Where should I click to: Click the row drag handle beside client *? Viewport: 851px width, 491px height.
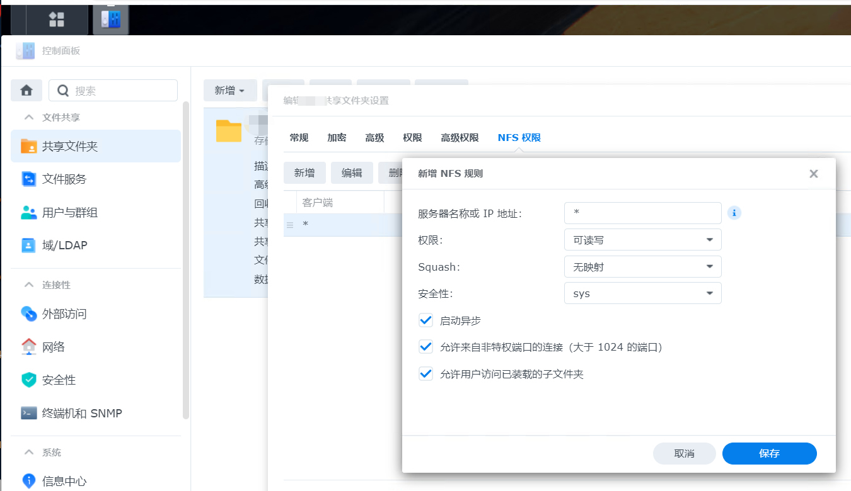coord(290,225)
